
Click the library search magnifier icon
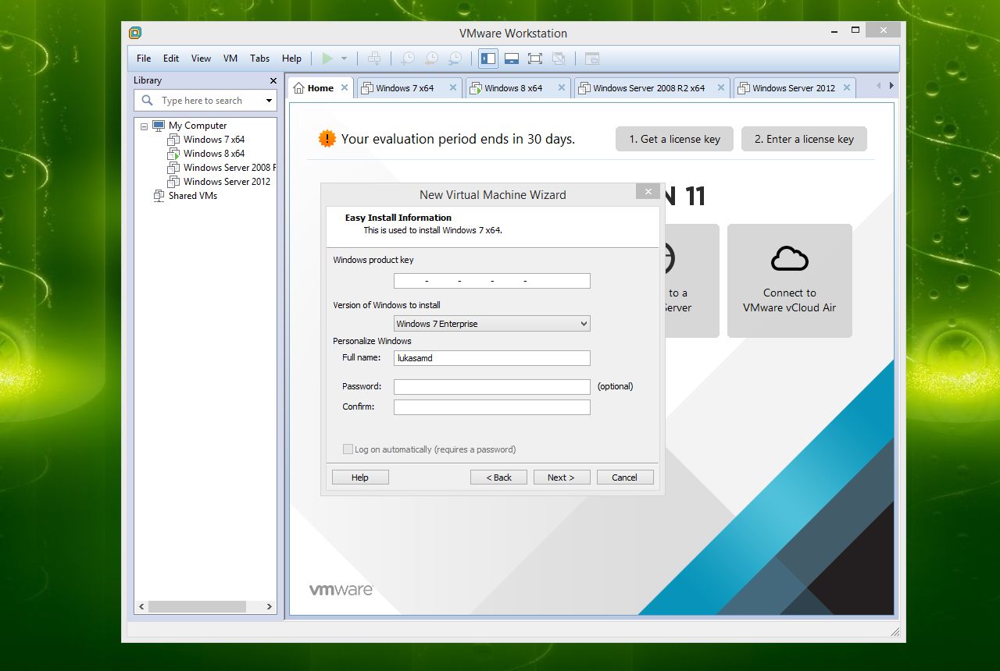coord(147,101)
